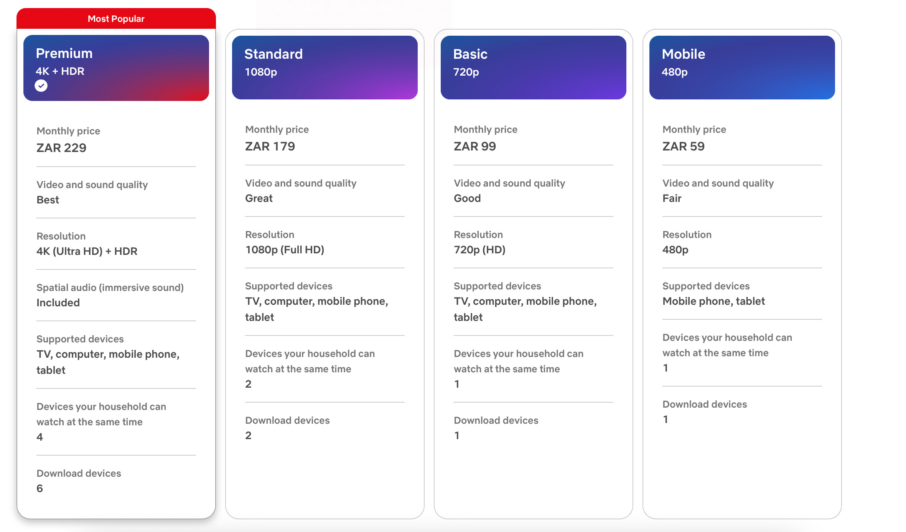Click the selected checkmark on Premium

point(41,86)
